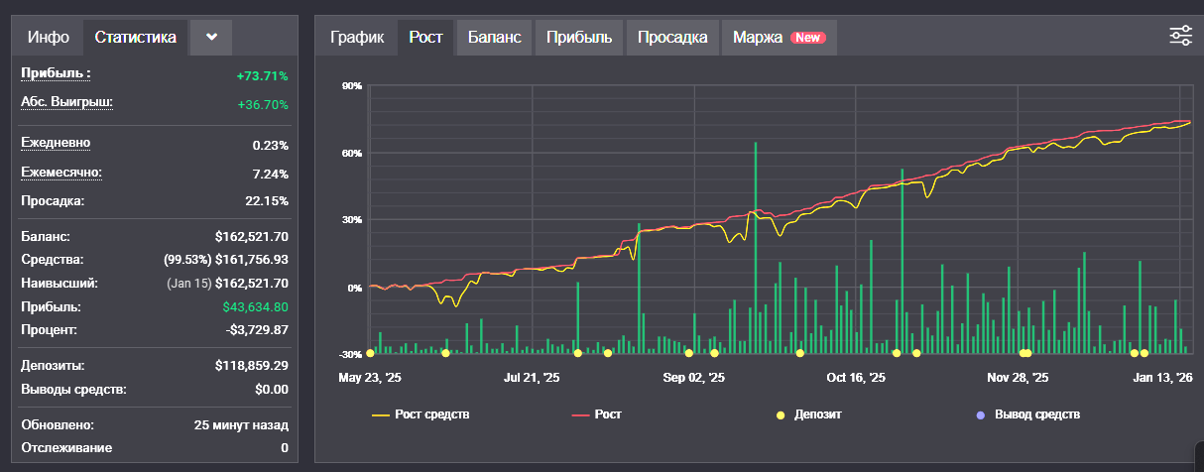Click the Nov 28, '25 axis date
Screen dimensions: 1204x472
pyautogui.click(x=1018, y=378)
